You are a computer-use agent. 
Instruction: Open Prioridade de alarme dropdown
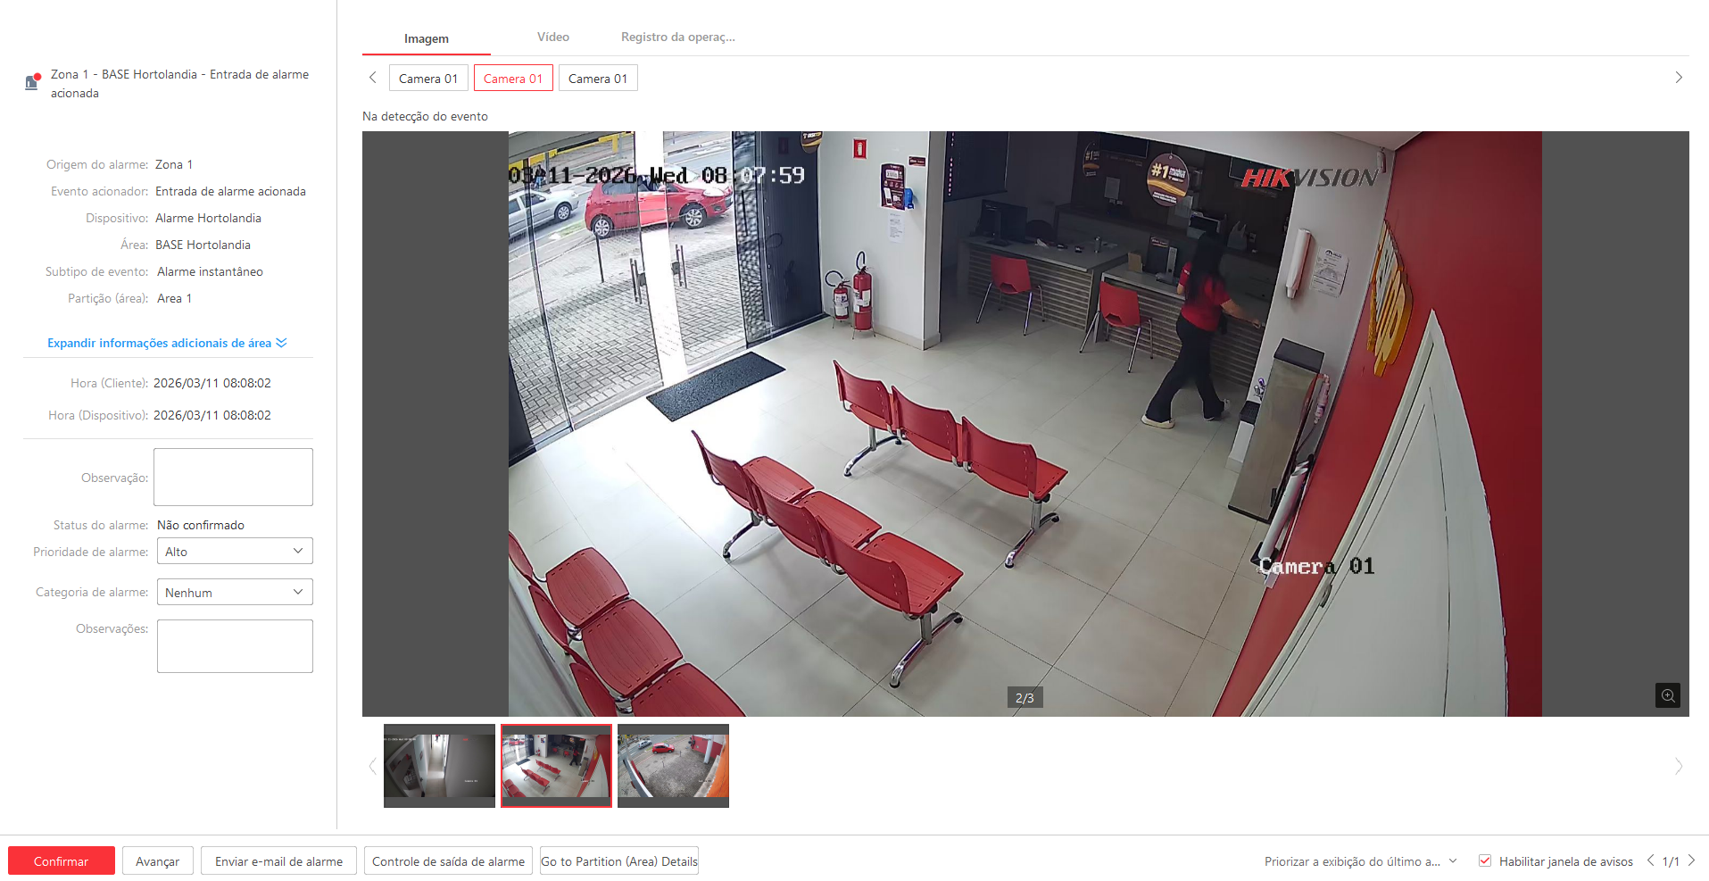tap(235, 552)
